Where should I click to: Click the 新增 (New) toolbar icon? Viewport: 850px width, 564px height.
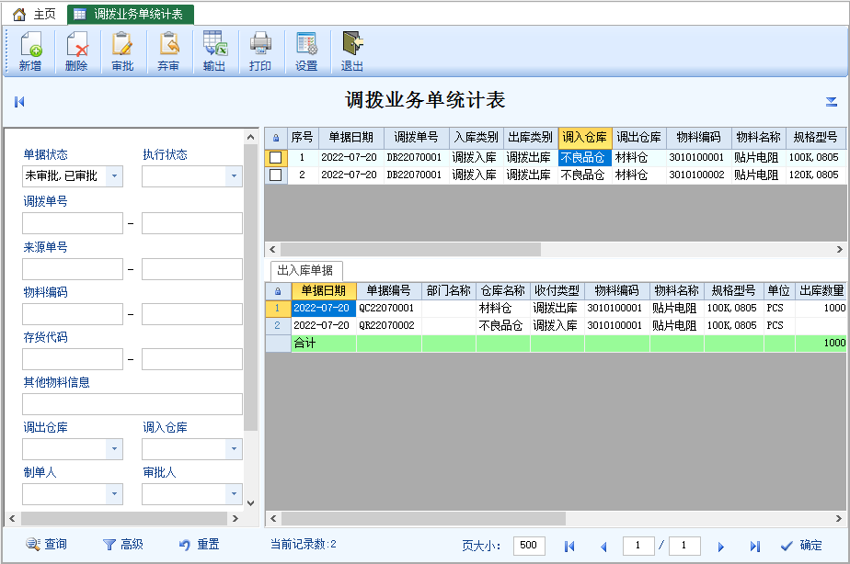pos(30,51)
